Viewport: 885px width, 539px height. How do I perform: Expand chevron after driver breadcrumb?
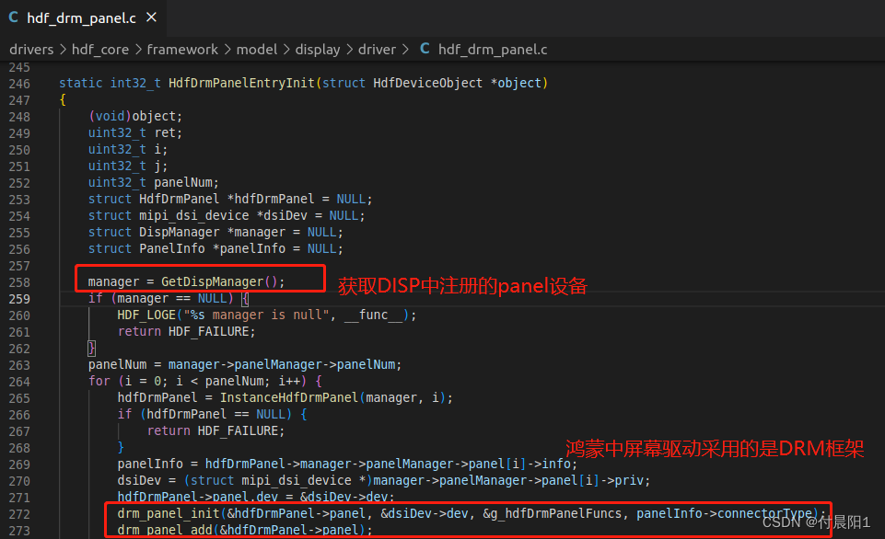click(405, 51)
